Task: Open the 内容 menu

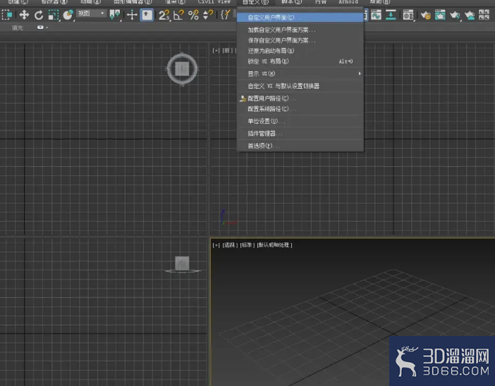Action: 321,2
